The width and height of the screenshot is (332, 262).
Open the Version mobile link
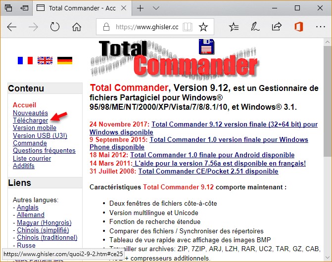click(35, 128)
